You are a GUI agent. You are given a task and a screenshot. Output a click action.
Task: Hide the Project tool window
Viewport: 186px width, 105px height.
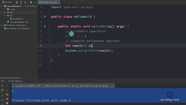[x=35, y=2]
